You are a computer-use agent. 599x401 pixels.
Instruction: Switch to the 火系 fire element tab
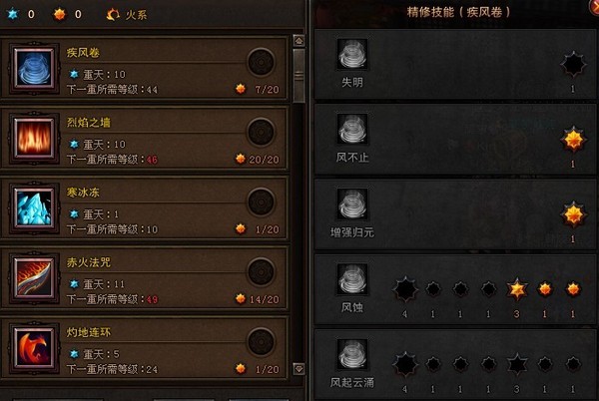coord(126,15)
